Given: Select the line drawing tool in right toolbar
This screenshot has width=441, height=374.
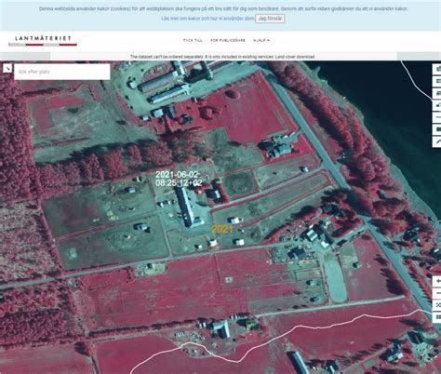Looking at the screenshot, I should [437, 141].
